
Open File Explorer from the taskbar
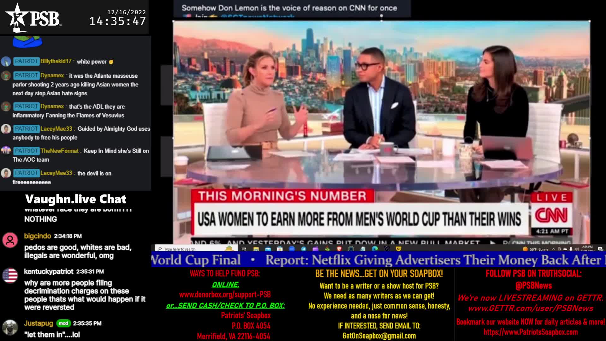[256, 249]
